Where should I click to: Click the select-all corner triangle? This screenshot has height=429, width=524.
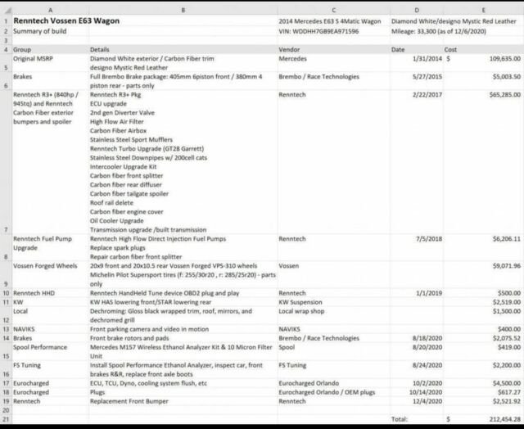point(7,11)
